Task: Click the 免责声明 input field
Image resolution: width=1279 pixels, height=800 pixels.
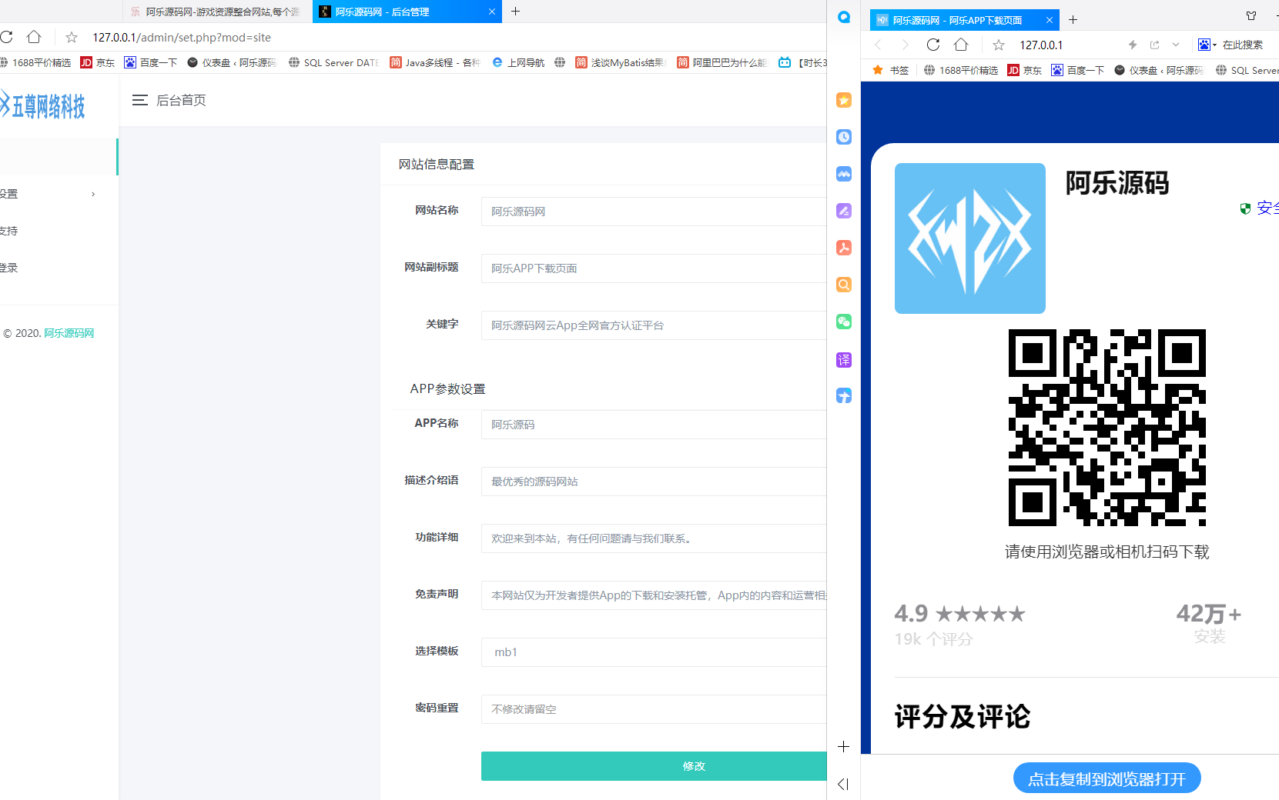Action: 654,595
